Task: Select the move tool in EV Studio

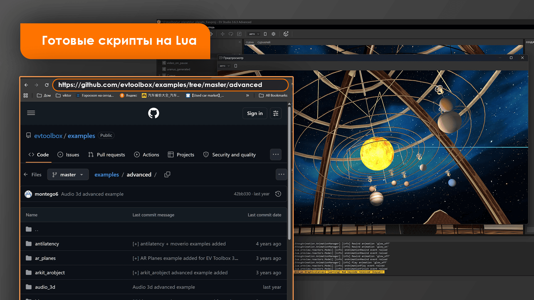Action: [x=222, y=34]
